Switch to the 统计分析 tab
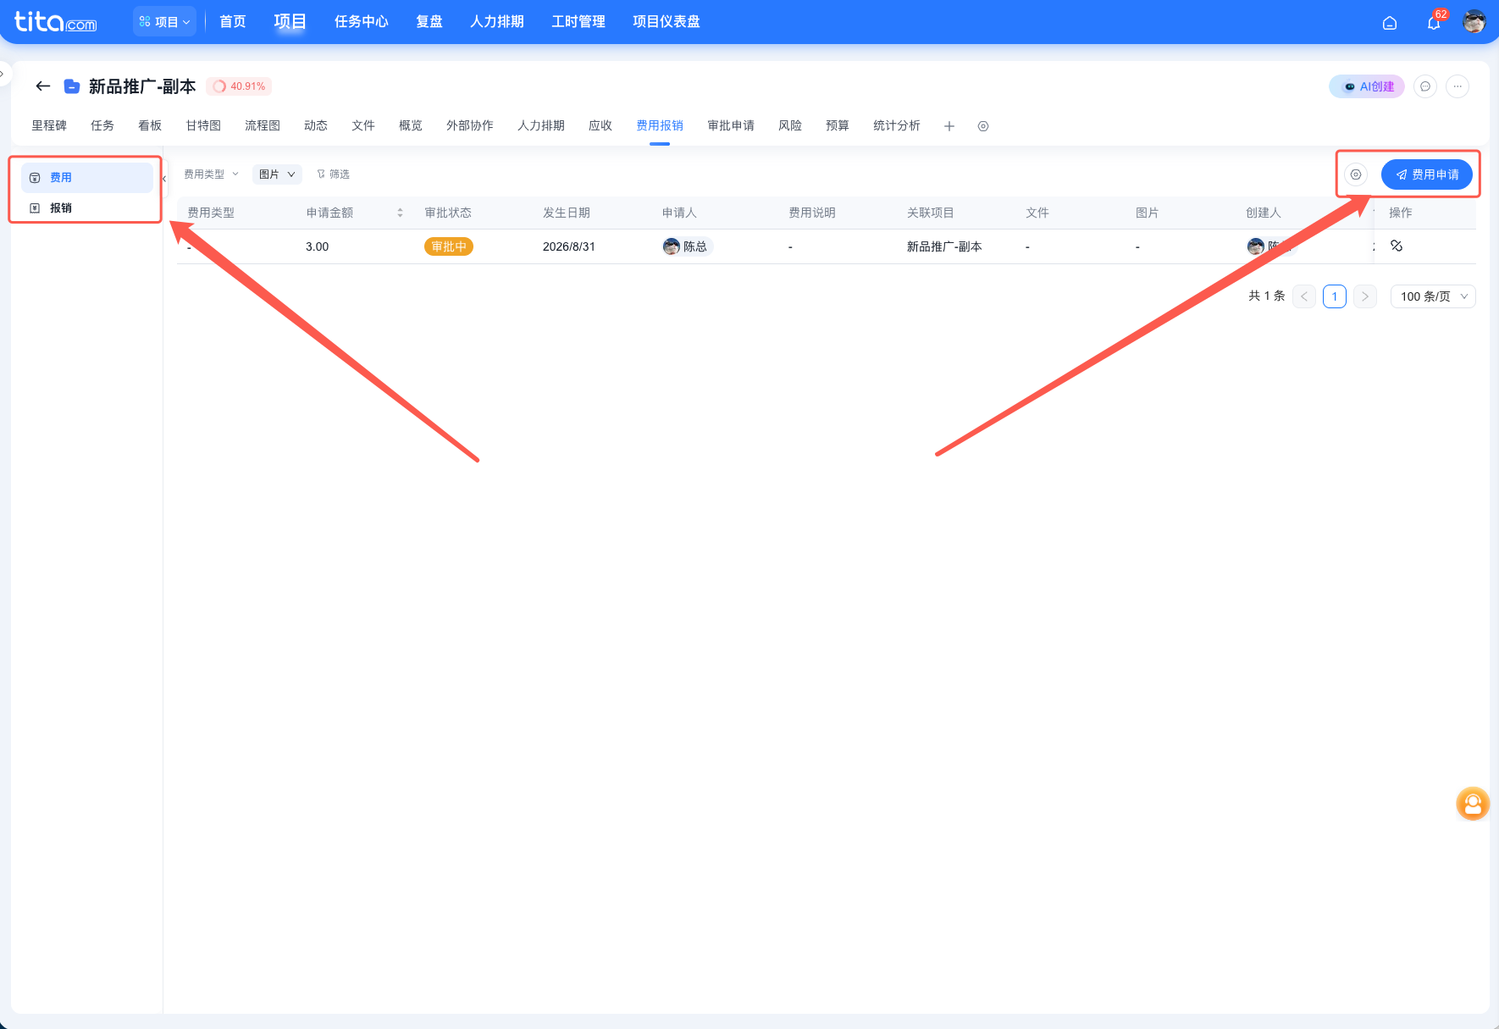 897,125
